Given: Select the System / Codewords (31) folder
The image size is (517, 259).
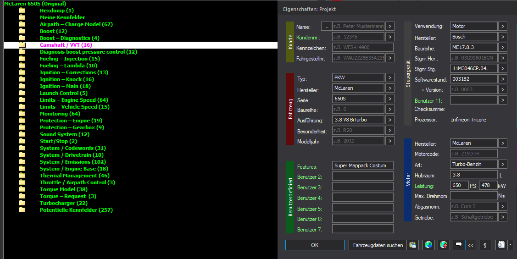Looking at the screenshot, I should pos(72,148).
